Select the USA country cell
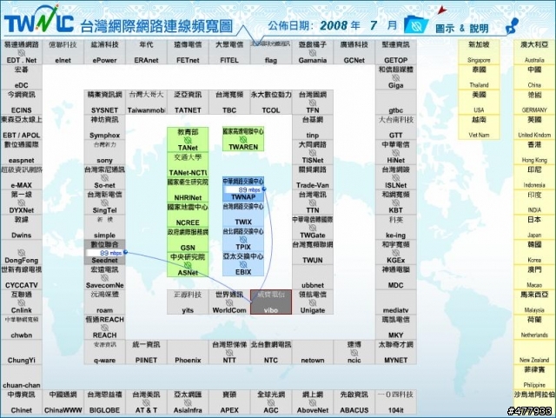The height and width of the screenshot is (418, 556). (479, 102)
